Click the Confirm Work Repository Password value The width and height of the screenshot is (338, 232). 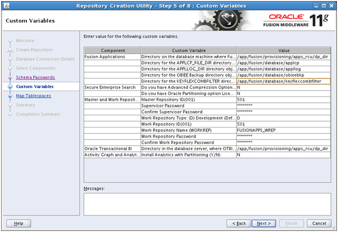tap(284, 143)
